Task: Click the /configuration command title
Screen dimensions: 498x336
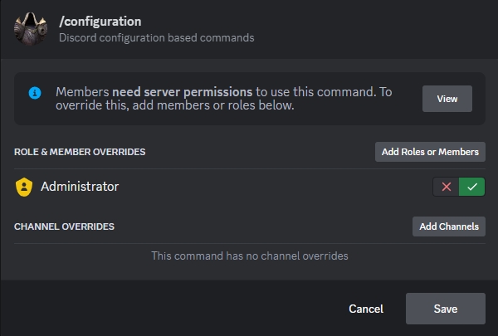Action: (x=100, y=22)
